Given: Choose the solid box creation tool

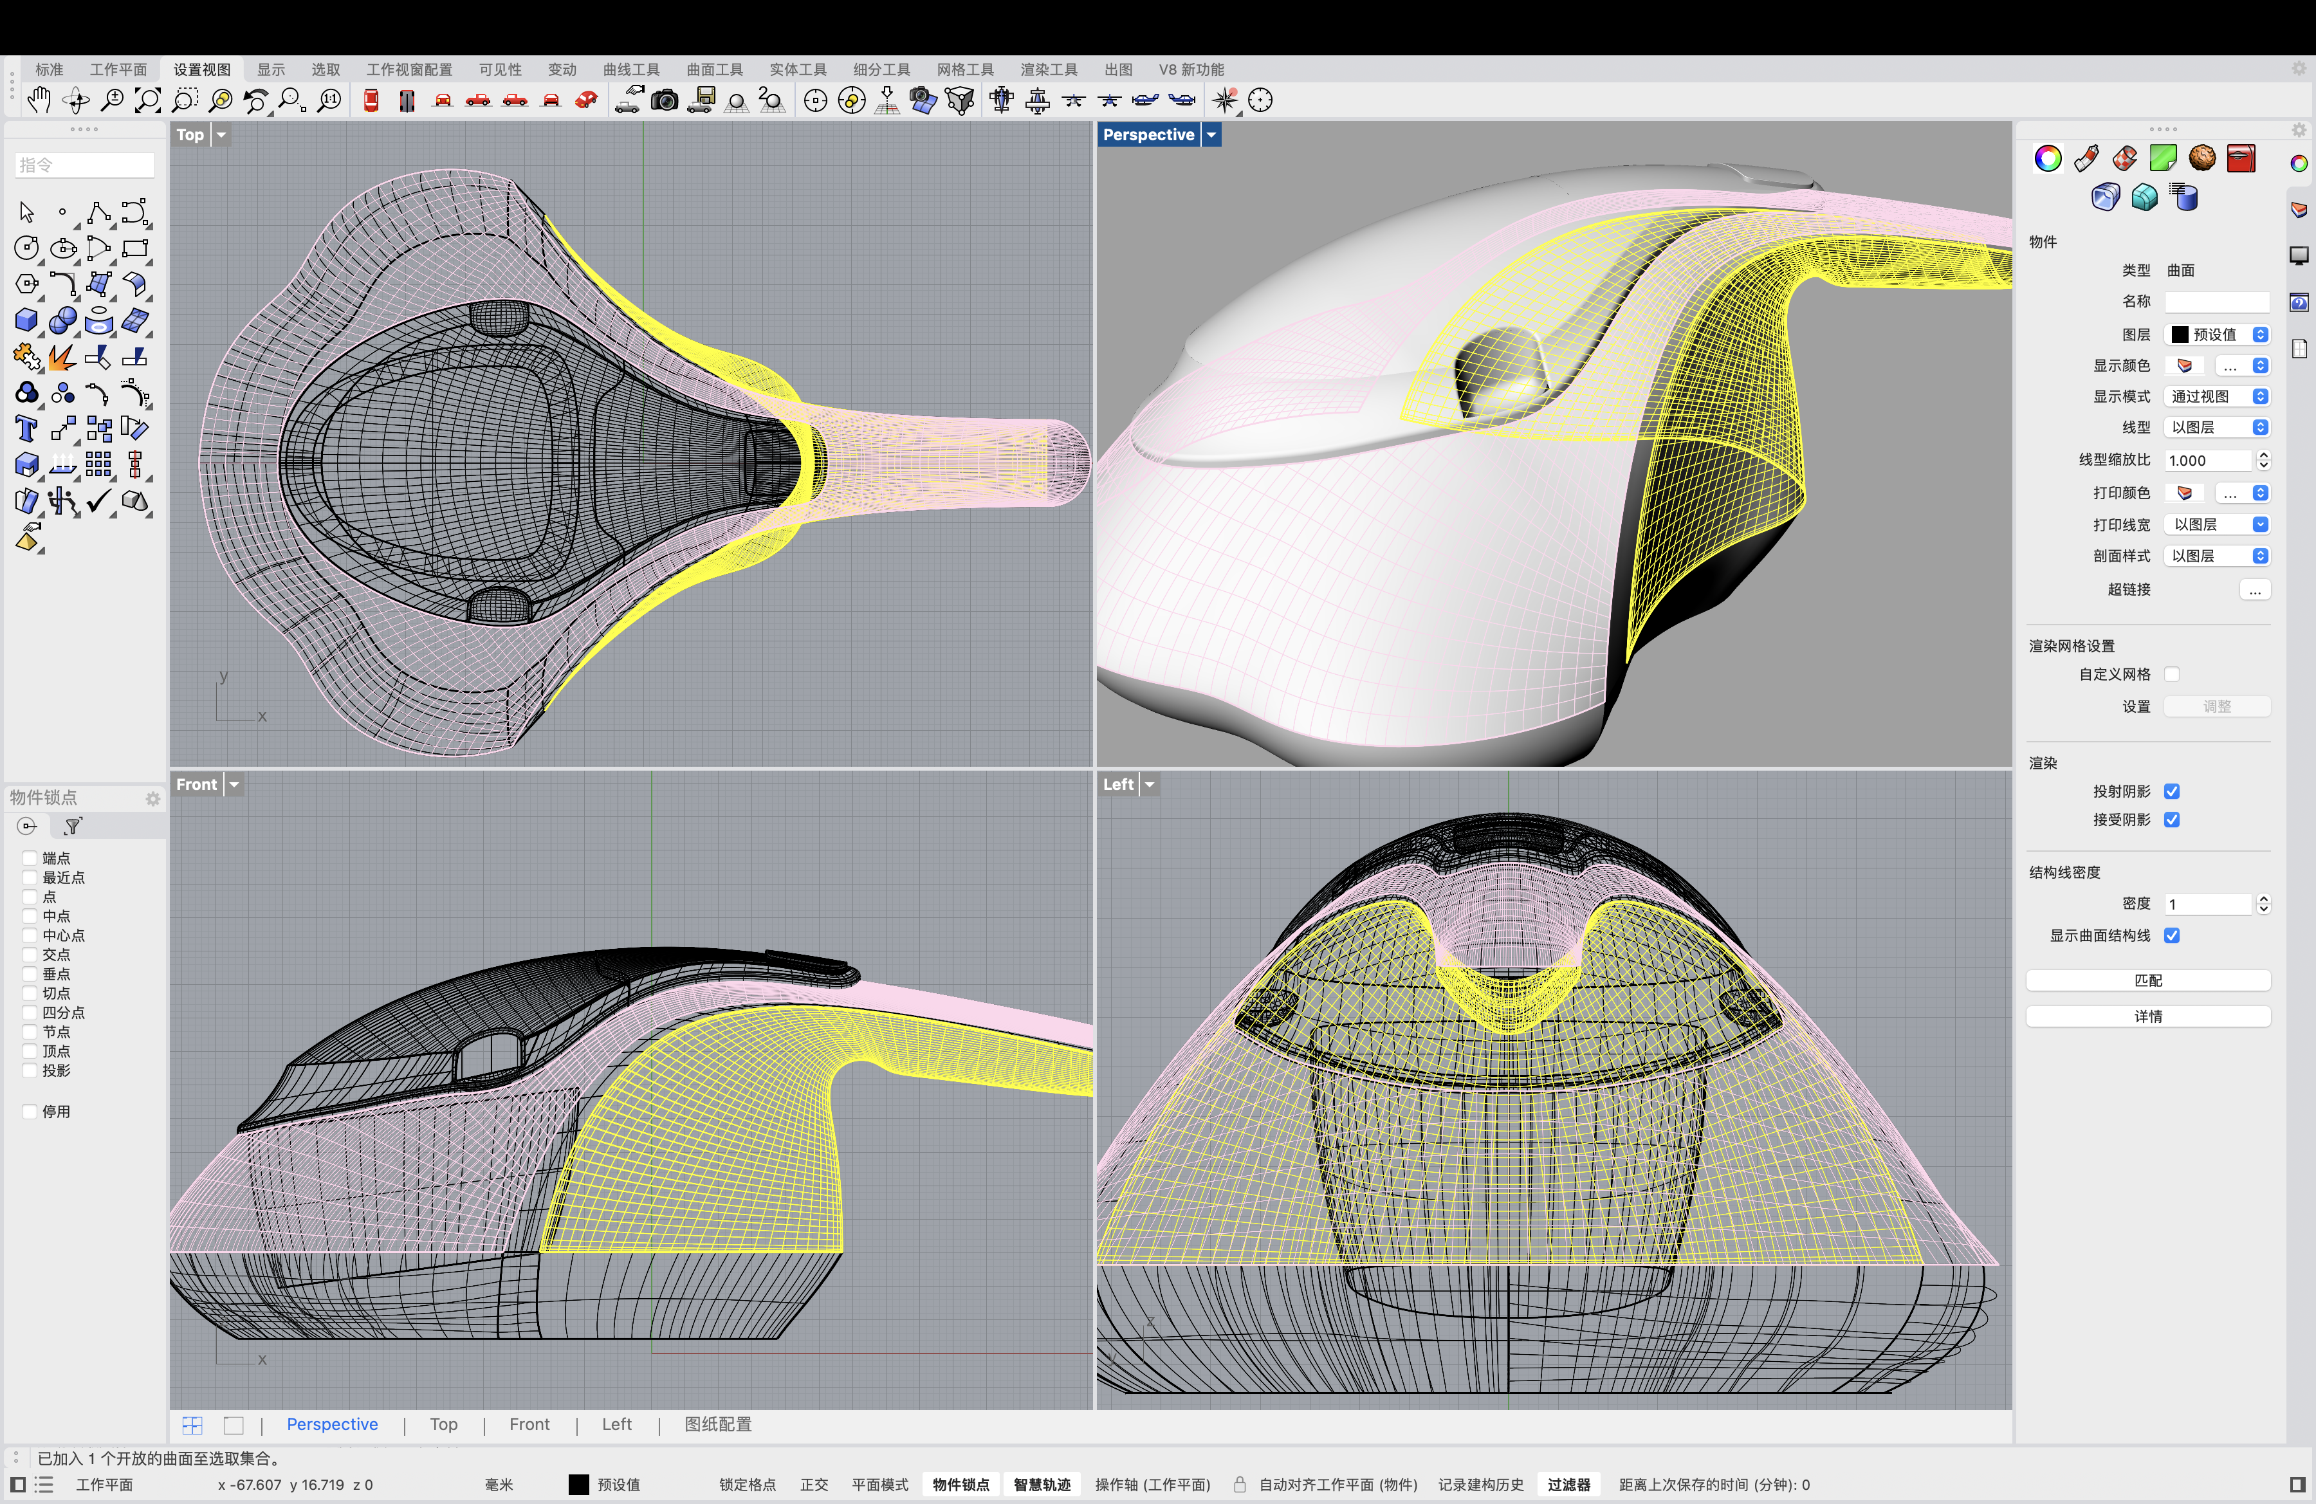Looking at the screenshot, I should pos(26,320).
